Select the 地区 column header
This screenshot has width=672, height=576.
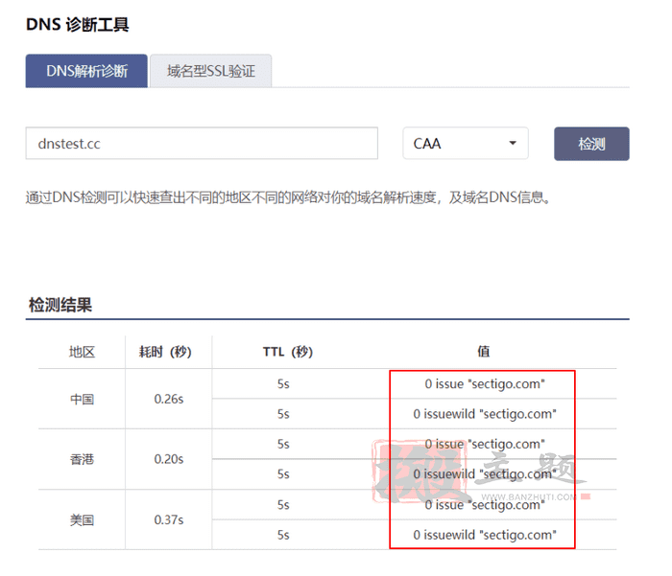[82, 352]
